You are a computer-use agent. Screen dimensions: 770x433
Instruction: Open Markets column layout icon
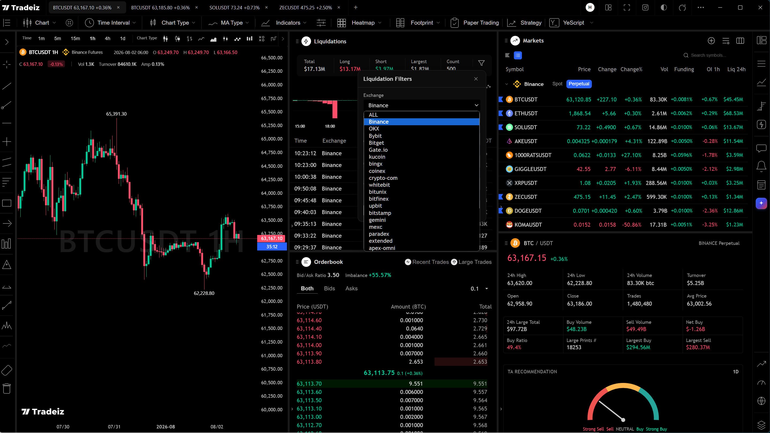740,41
